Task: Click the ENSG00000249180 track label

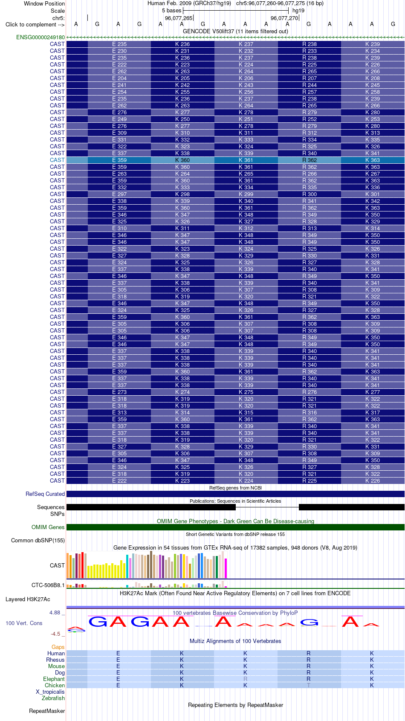Action: 40,38
